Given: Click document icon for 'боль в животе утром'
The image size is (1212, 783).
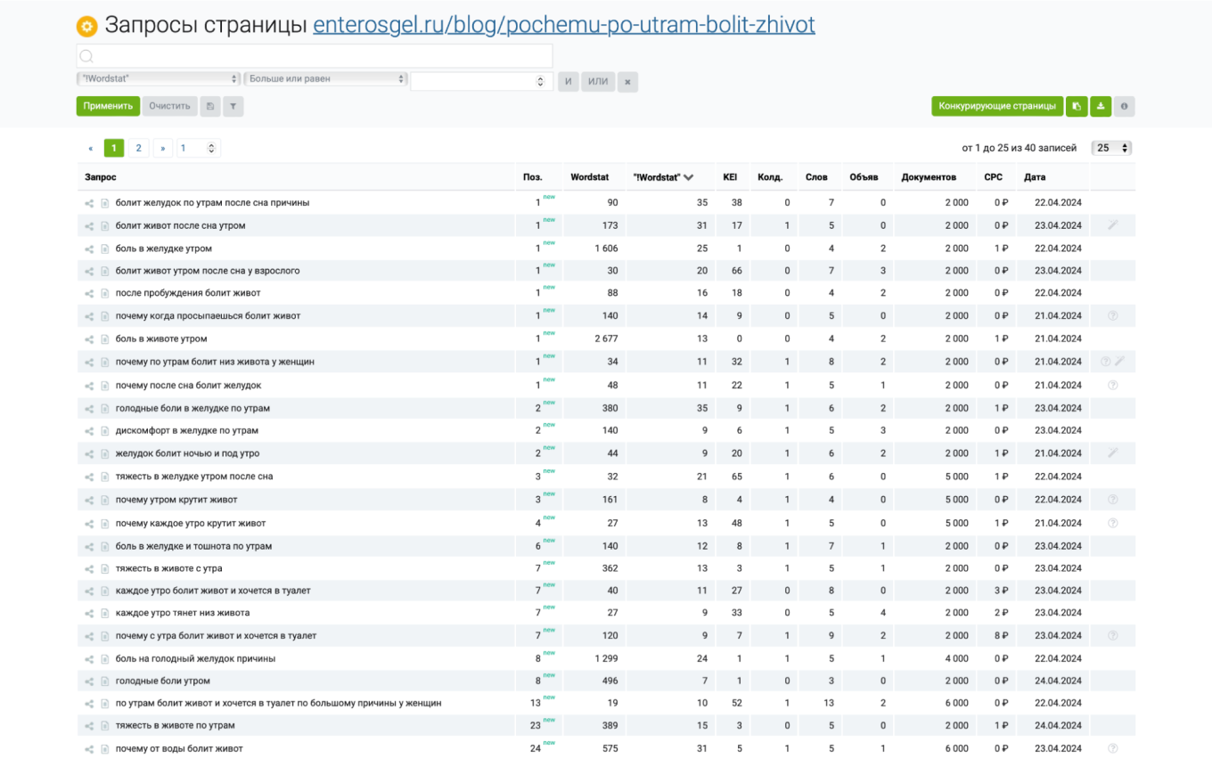Looking at the screenshot, I should [104, 339].
